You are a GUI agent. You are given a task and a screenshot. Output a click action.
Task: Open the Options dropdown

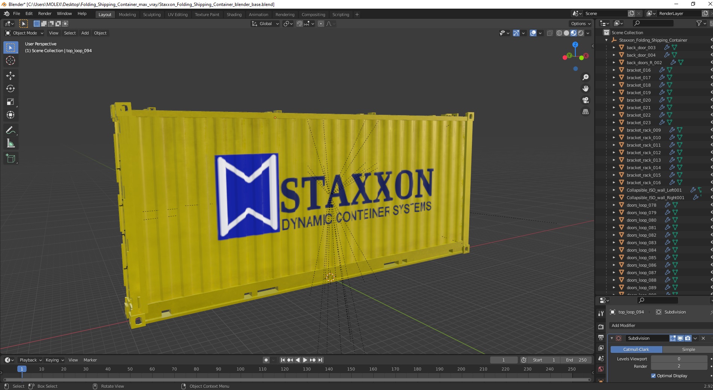click(581, 24)
